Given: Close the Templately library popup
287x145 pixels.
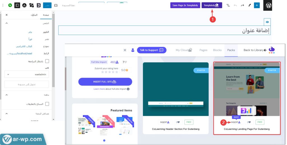Looking at the screenshot, I should pos(125,50).
